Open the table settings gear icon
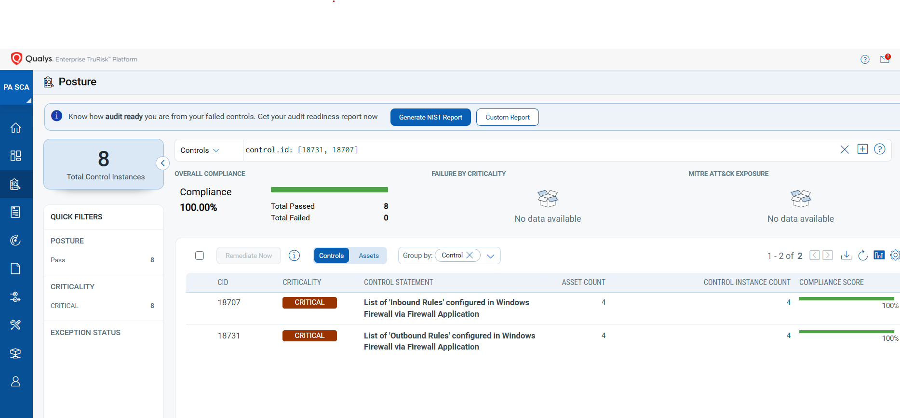 [895, 256]
